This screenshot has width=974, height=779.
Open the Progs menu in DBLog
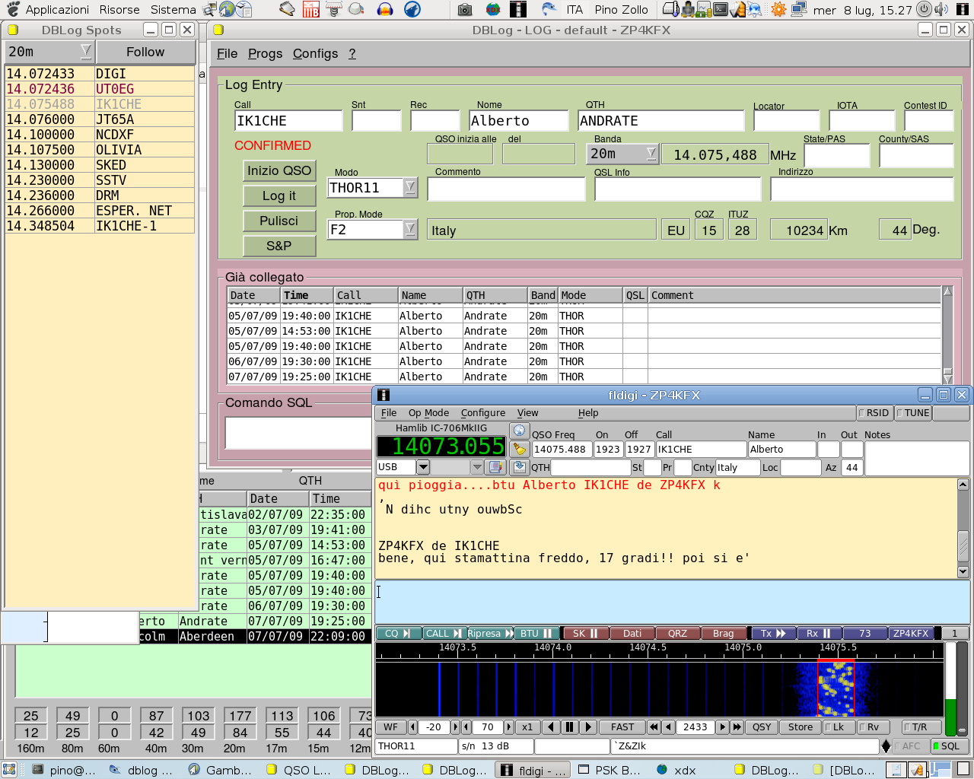pyautogui.click(x=265, y=53)
